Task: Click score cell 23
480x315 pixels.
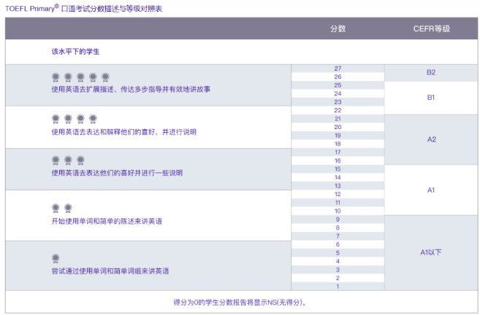Action: pyautogui.click(x=338, y=102)
